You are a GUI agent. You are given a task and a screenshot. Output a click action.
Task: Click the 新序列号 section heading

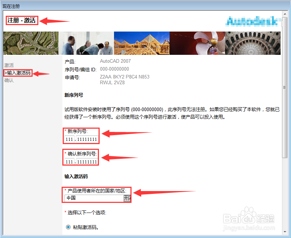click(74, 95)
